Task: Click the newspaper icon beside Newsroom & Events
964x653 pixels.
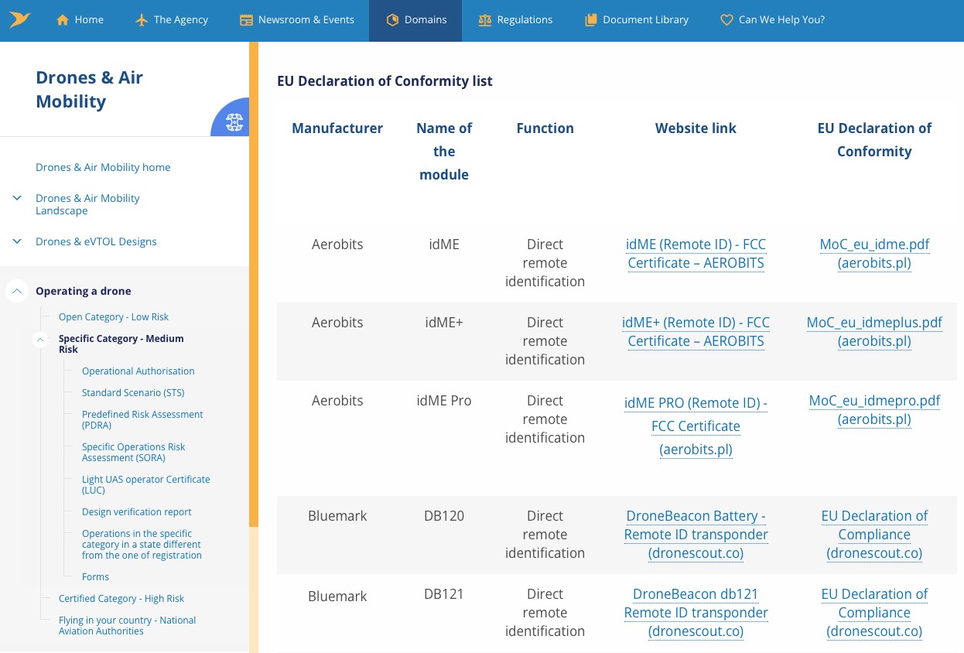Action: point(247,20)
